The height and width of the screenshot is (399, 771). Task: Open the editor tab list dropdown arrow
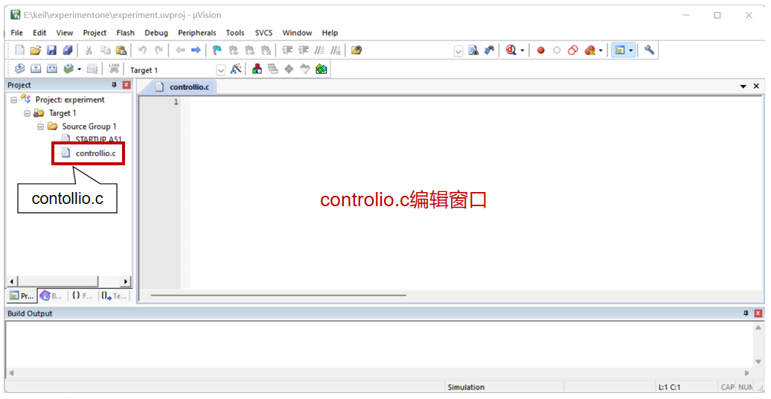tap(743, 86)
